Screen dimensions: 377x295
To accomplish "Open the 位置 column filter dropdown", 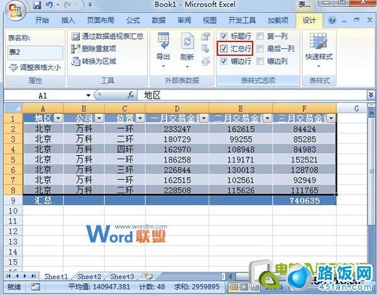I will point(140,118).
